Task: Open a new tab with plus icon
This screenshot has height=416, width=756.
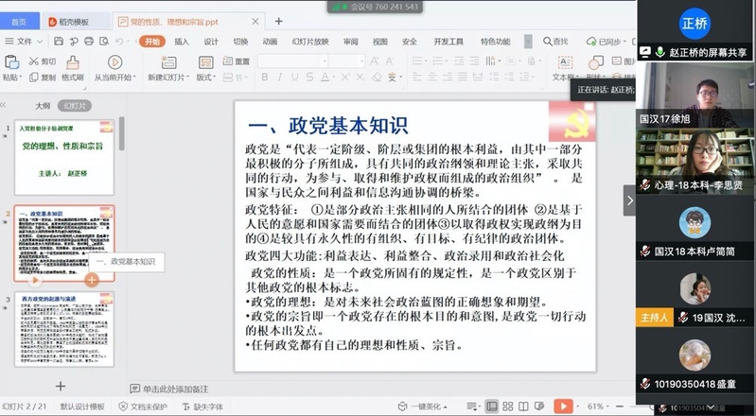Action: [x=278, y=21]
